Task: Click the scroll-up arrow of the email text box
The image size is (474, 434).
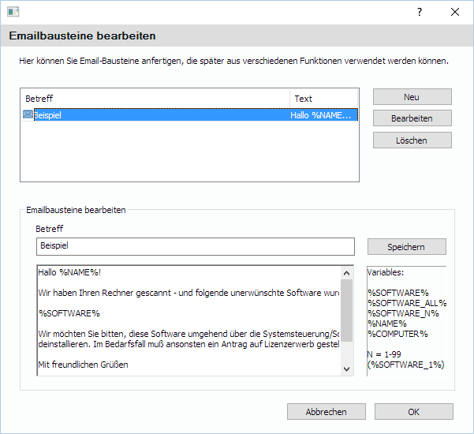Action: pos(347,273)
